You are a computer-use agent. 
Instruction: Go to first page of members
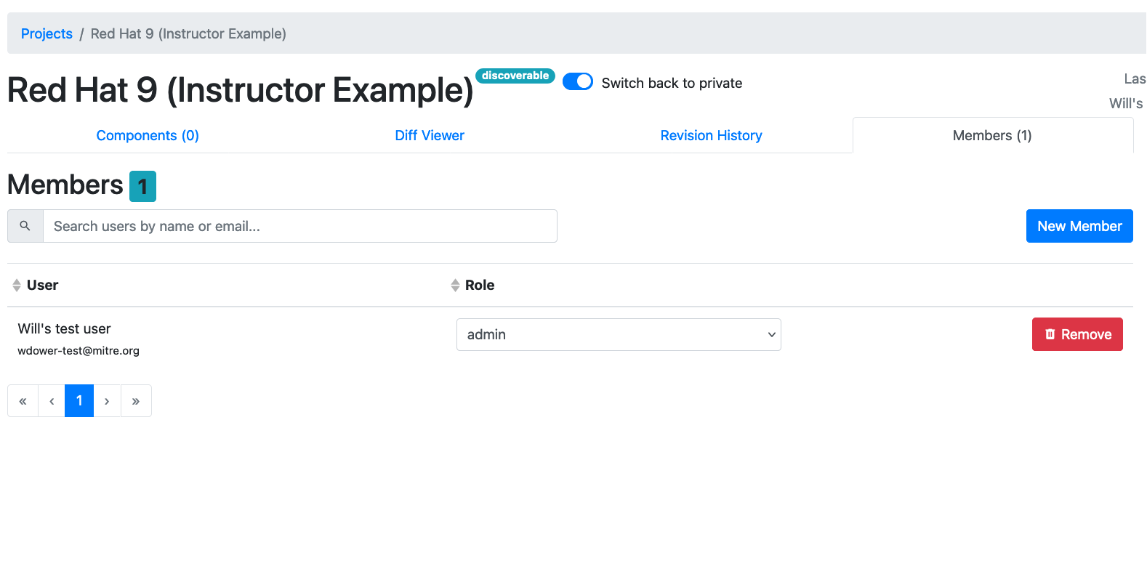(23, 401)
